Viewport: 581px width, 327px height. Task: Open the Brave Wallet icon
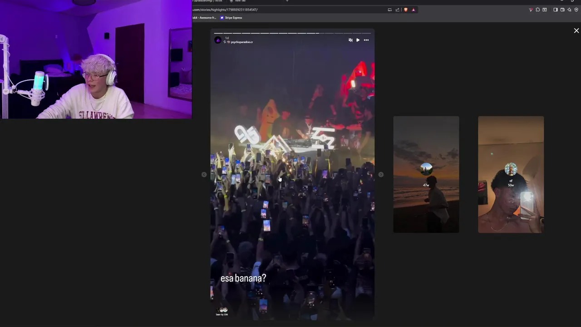click(562, 10)
